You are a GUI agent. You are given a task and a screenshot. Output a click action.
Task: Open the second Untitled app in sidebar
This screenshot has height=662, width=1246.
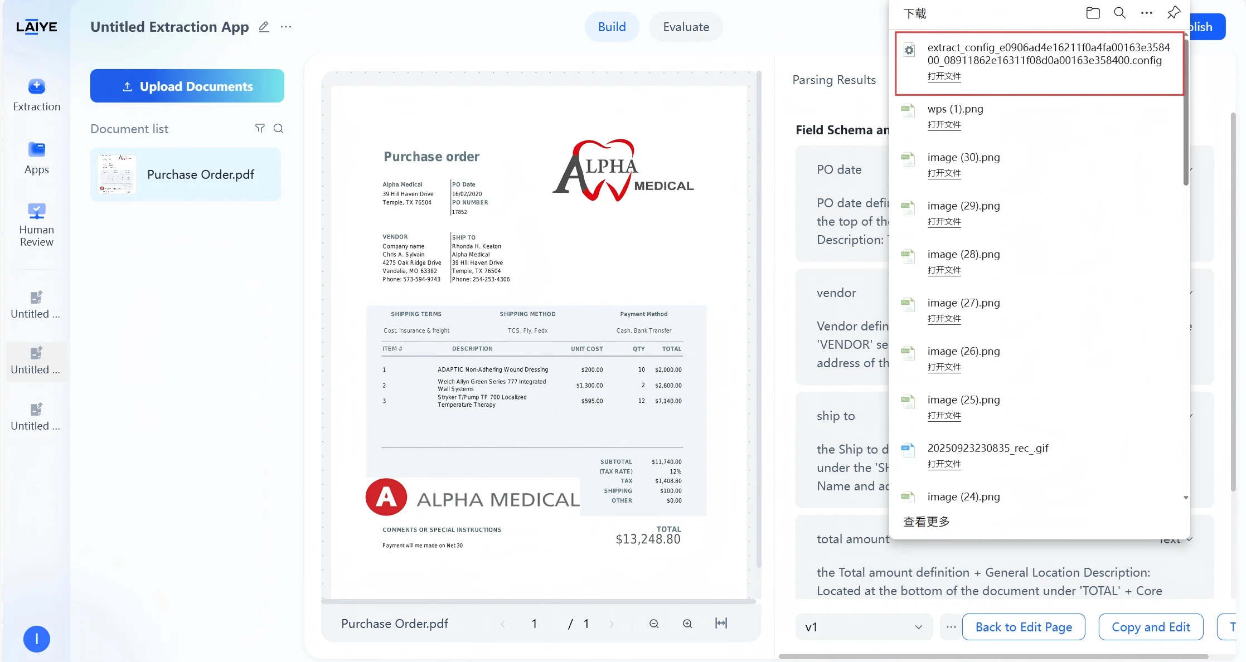36,361
